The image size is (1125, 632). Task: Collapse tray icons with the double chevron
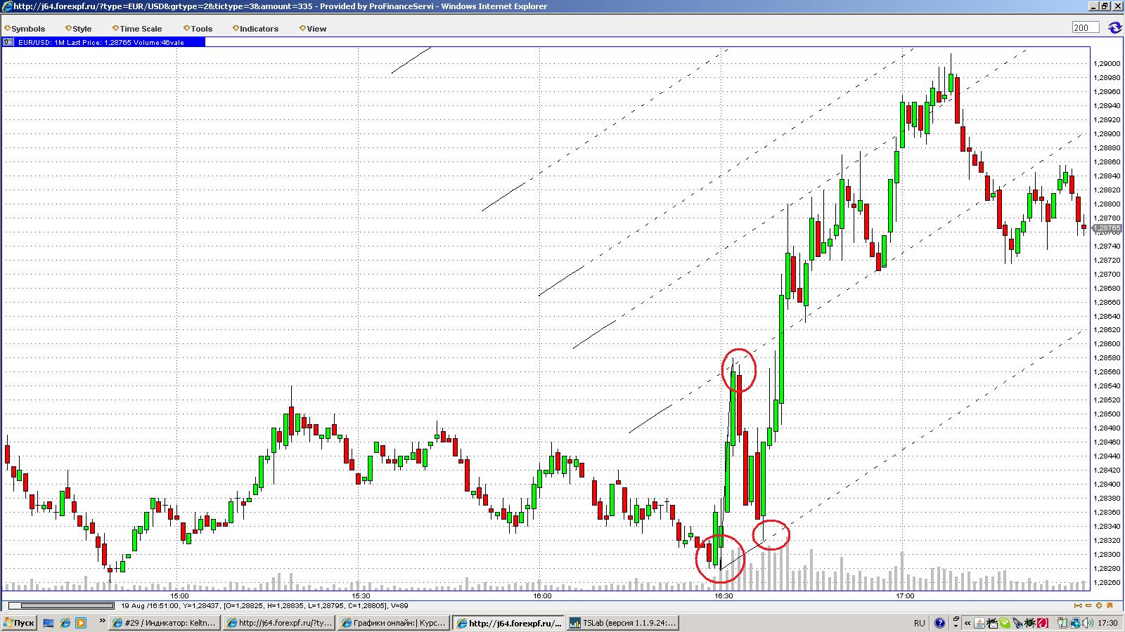[x=968, y=623]
